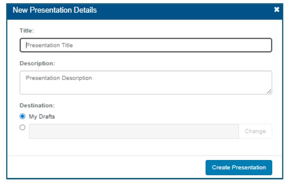
Task: Click the New Presentation Details header text
Action: 55,10
